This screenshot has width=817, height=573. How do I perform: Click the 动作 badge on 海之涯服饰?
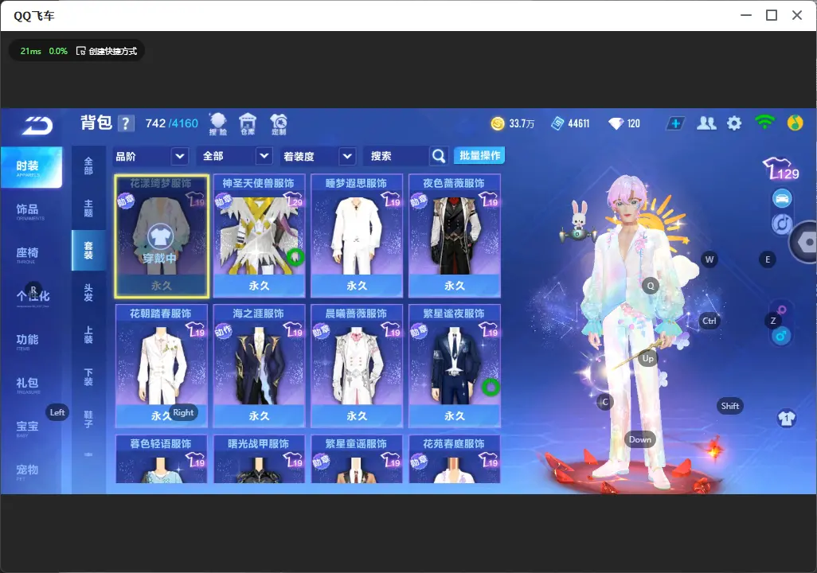(223, 331)
